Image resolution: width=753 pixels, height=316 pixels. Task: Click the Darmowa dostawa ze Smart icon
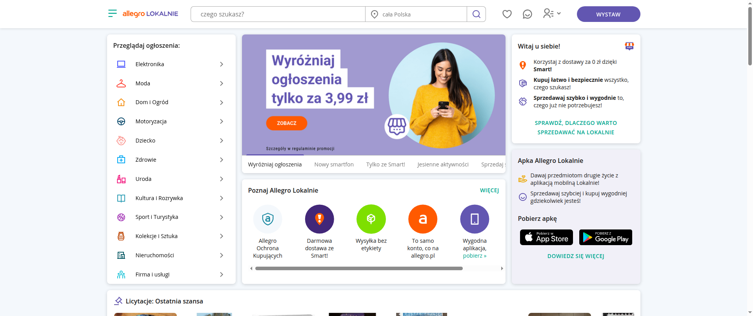(x=320, y=219)
